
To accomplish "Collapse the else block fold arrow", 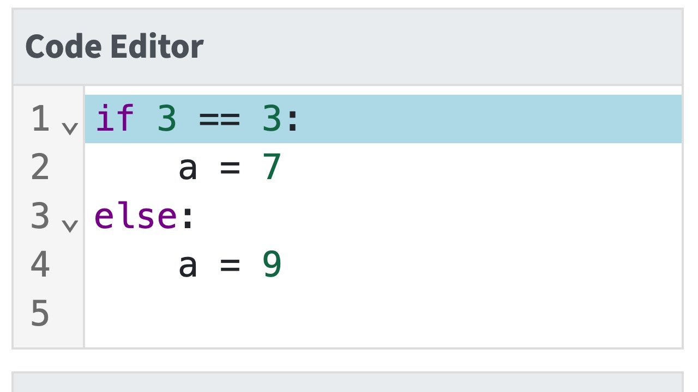I will 69,224.
